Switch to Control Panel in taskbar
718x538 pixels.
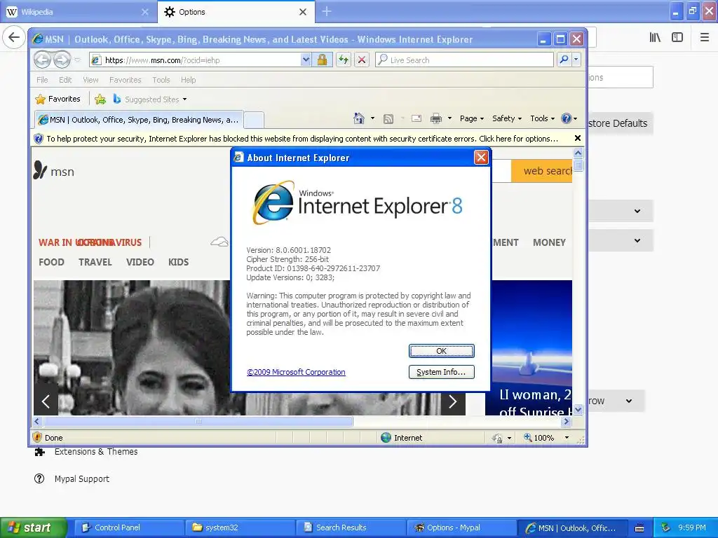[x=129, y=527]
